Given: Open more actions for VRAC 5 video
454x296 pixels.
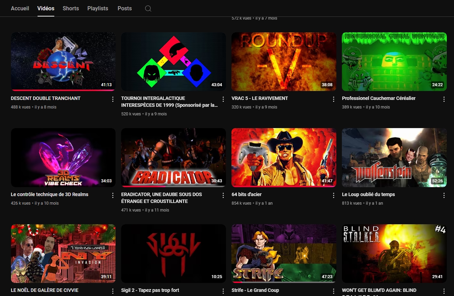Looking at the screenshot, I should tap(333, 99).
